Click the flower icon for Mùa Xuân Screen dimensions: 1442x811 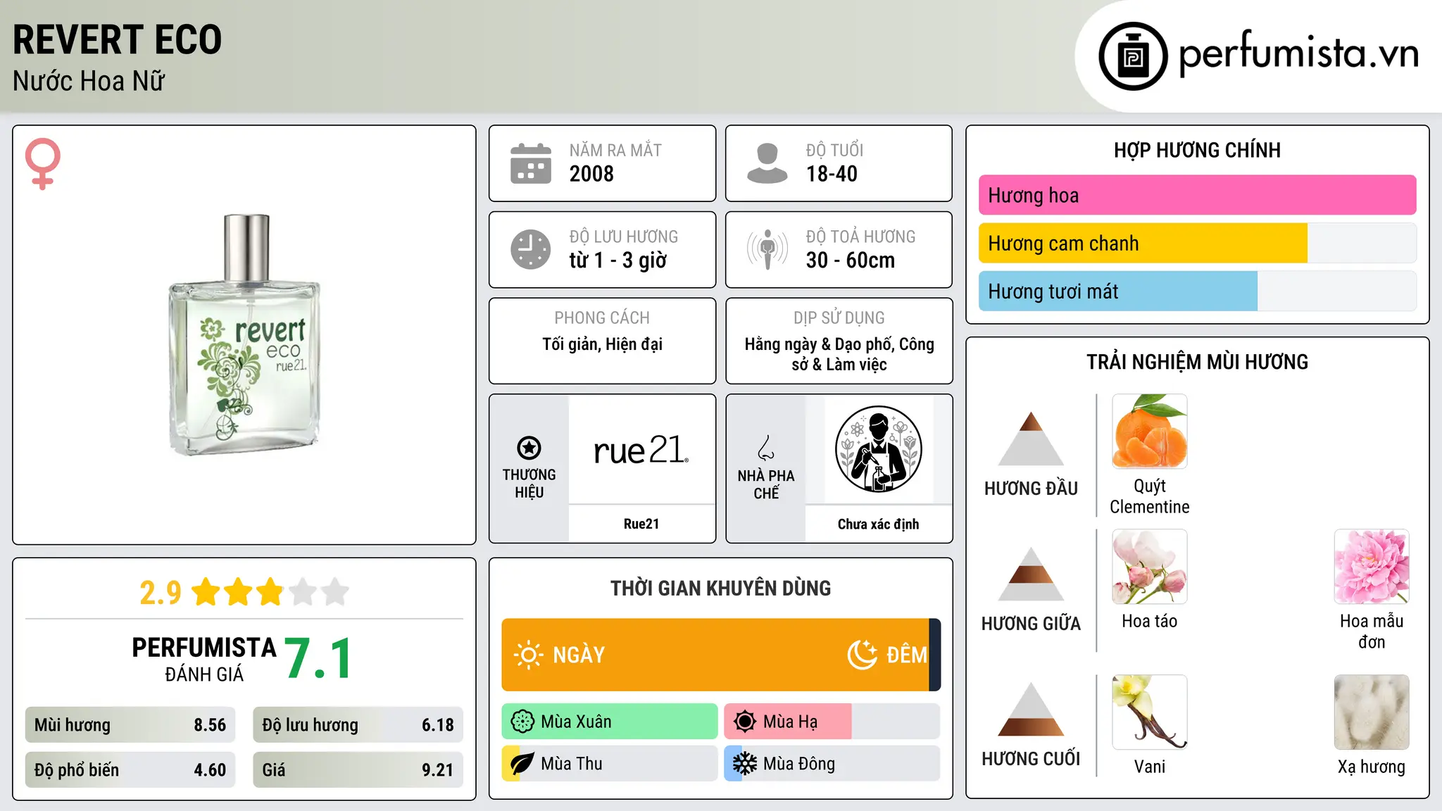click(x=522, y=722)
